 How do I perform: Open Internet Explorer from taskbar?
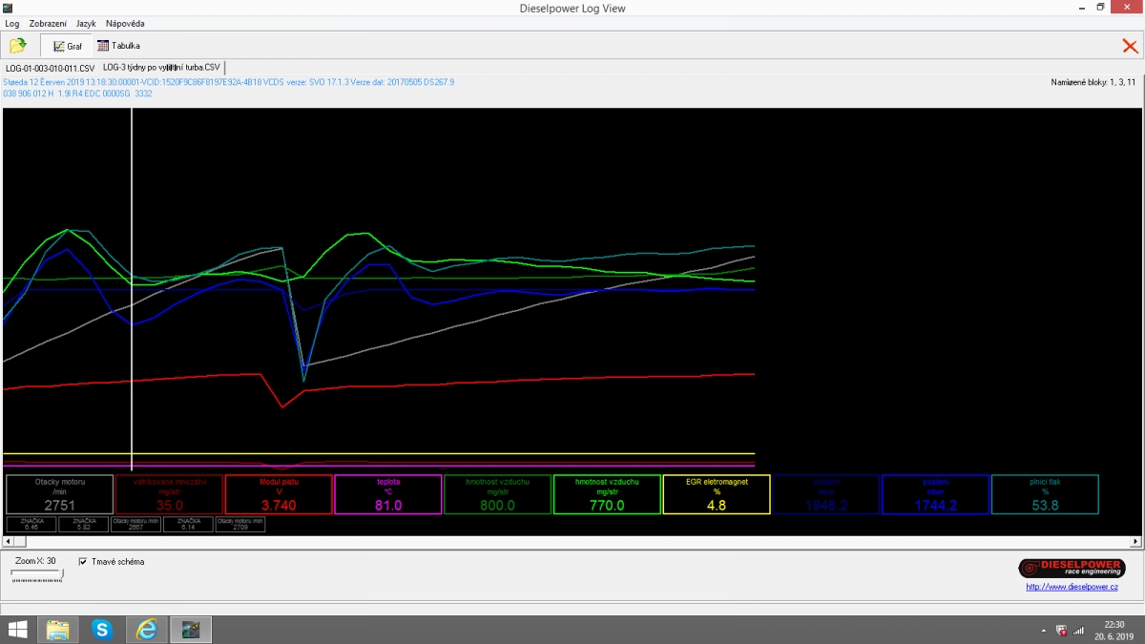pyautogui.click(x=146, y=630)
